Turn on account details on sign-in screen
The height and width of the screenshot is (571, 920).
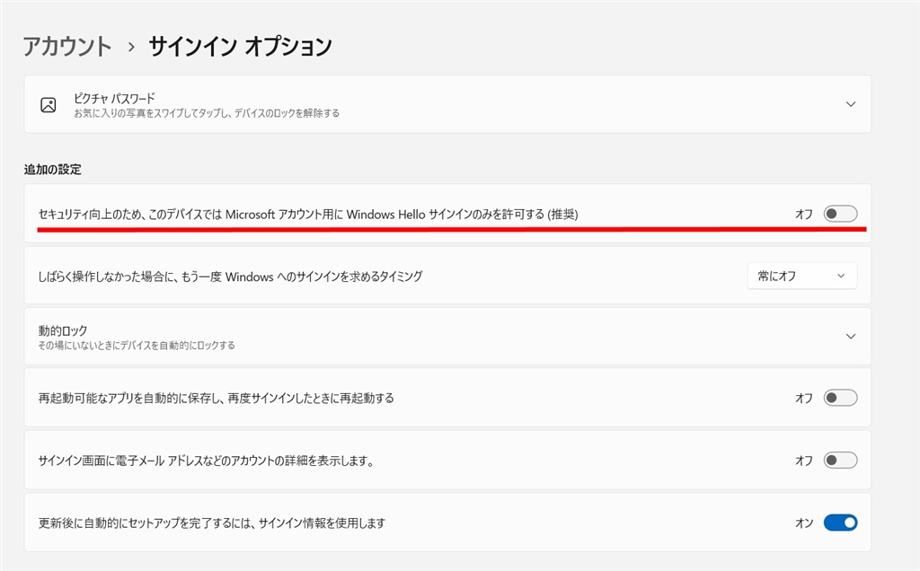(x=840, y=461)
